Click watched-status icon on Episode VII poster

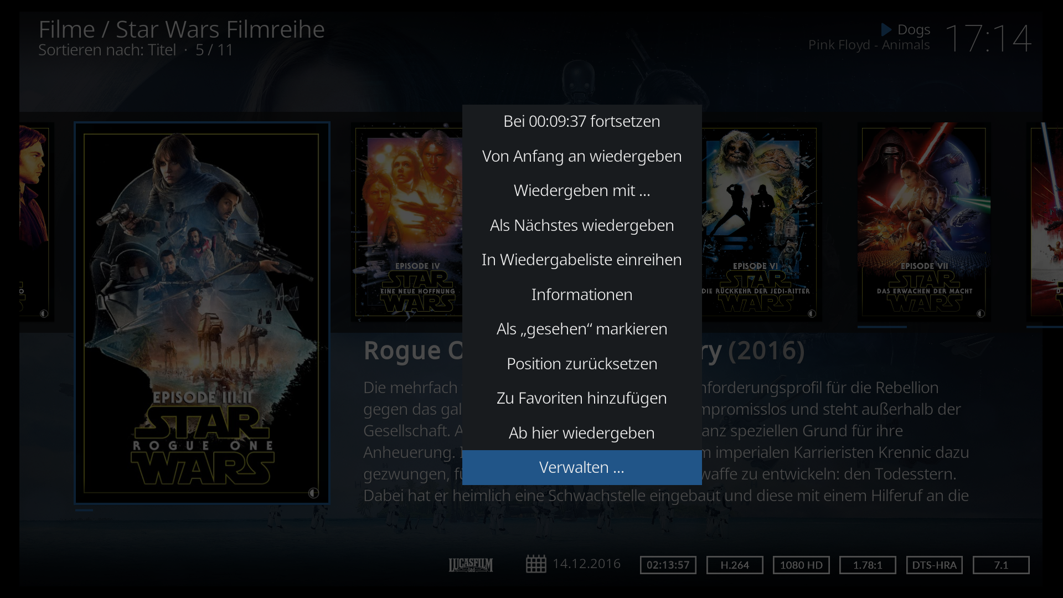coord(981,313)
